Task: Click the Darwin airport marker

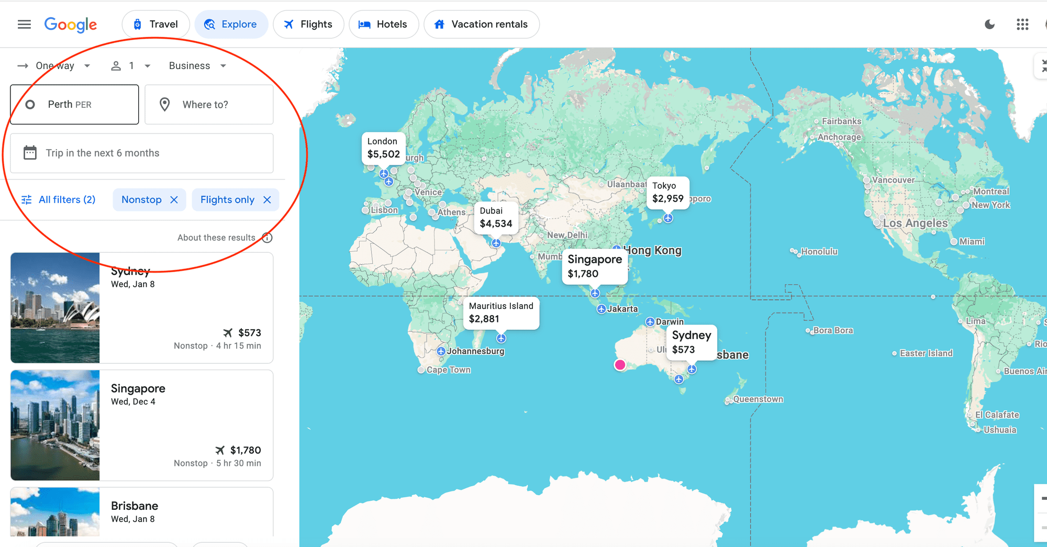Action: point(650,322)
